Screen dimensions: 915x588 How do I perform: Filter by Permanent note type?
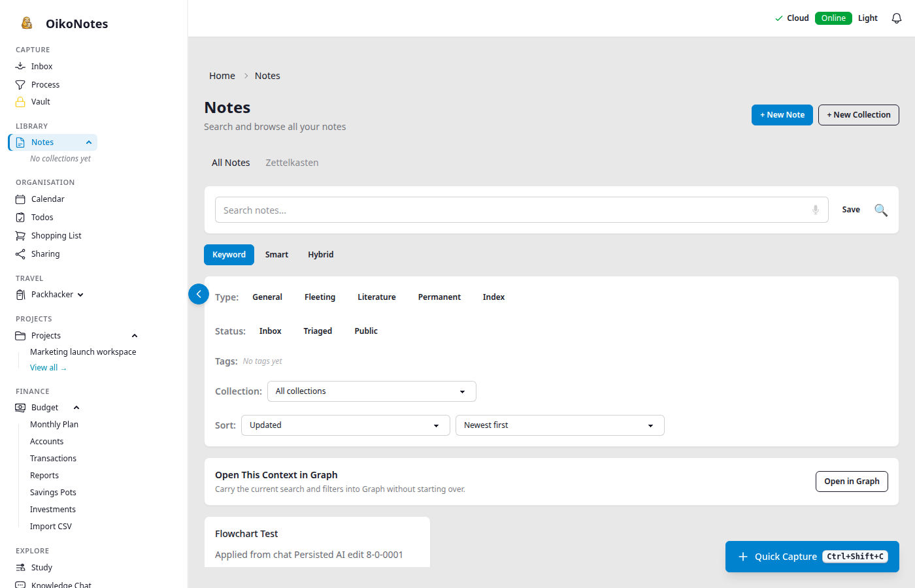pos(439,297)
